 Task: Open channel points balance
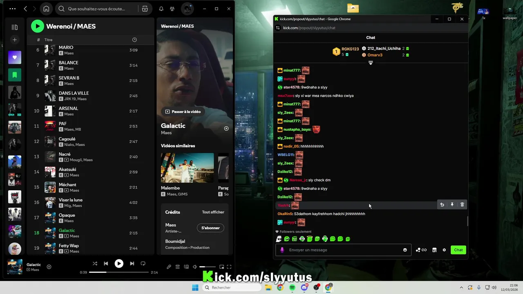point(421,250)
